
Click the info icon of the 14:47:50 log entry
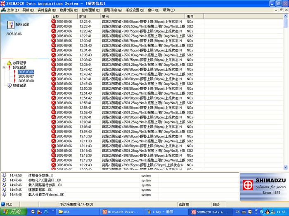[x=4, y=175]
